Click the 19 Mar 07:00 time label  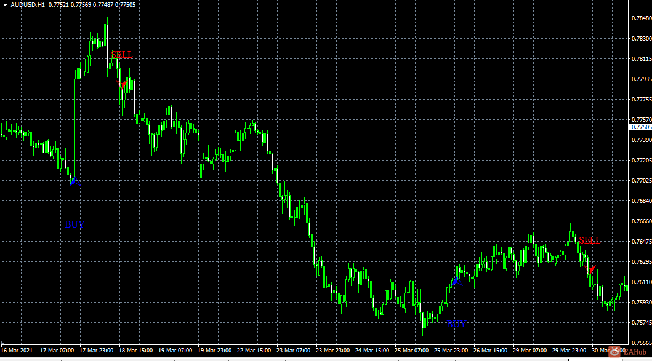click(175, 351)
